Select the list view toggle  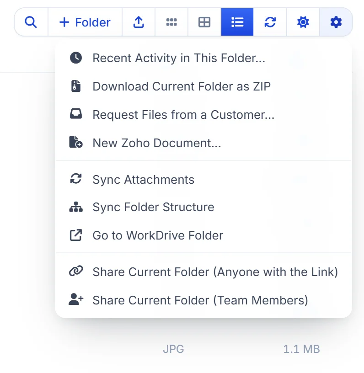coord(237,22)
